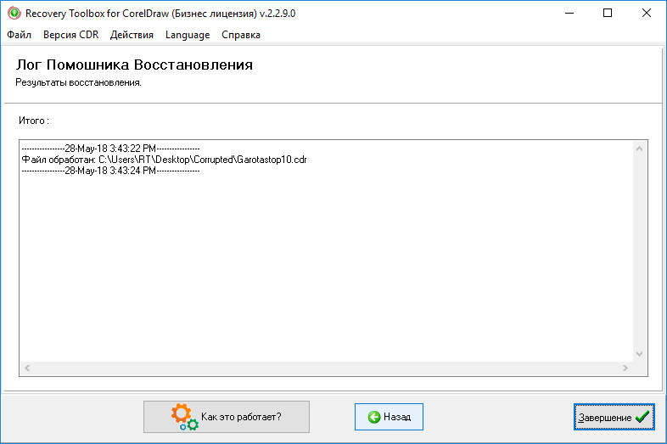The image size is (667, 444).
Task: Open the Справка menu
Action: 241,35
